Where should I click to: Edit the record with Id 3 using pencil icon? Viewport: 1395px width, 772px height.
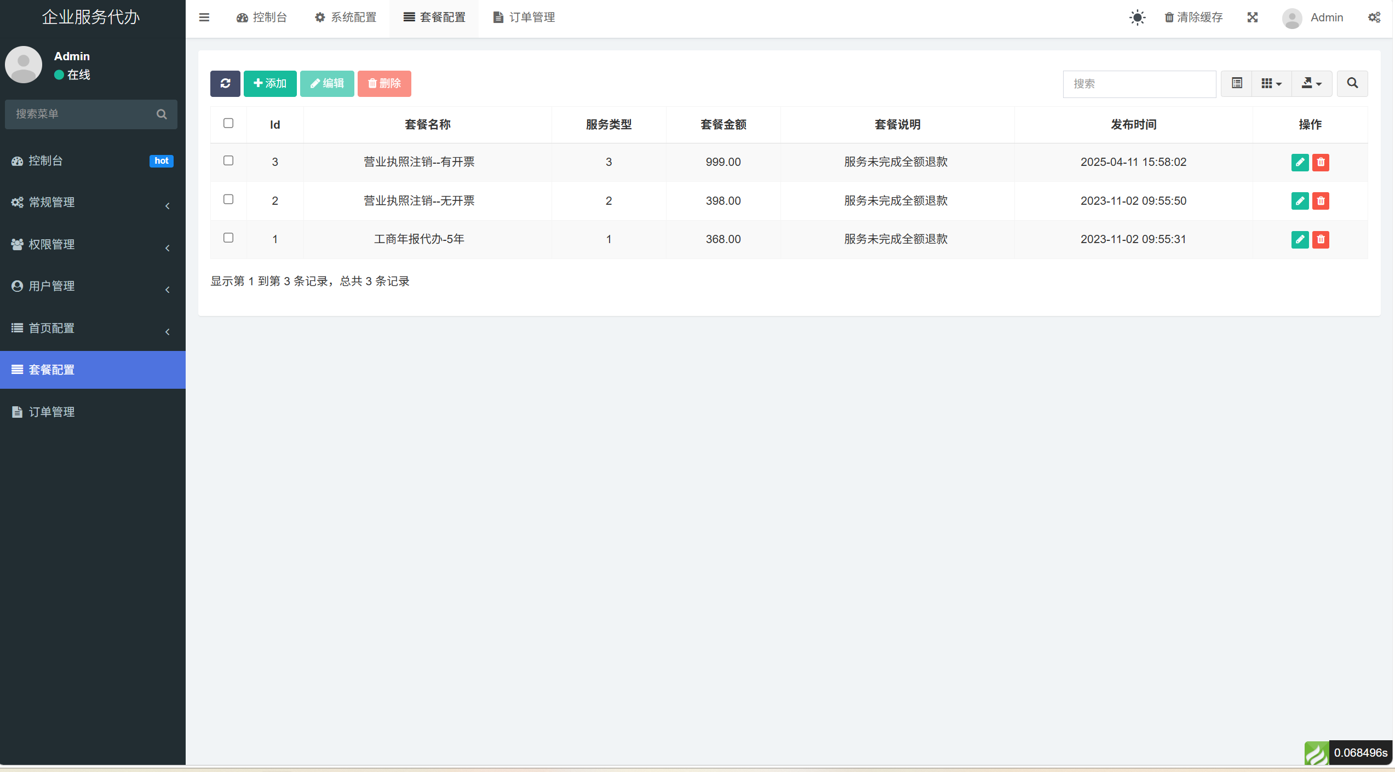tap(1300, 162)
